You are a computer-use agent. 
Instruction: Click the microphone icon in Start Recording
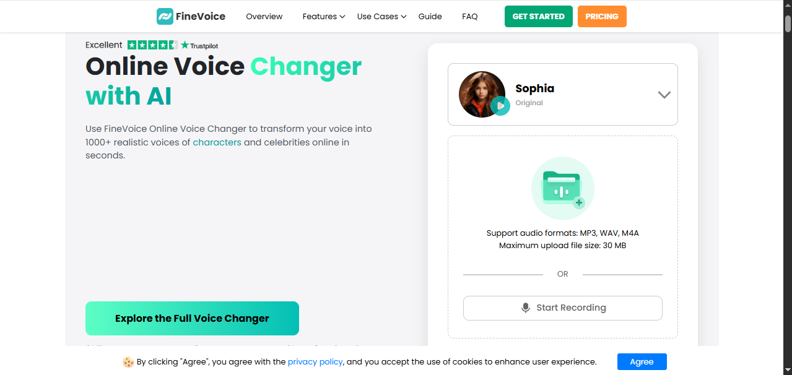526,308
